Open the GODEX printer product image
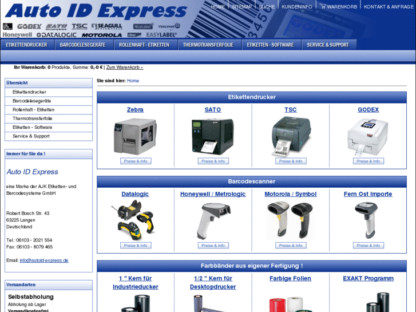The image size is (416, 312). [x=368, y=137]
